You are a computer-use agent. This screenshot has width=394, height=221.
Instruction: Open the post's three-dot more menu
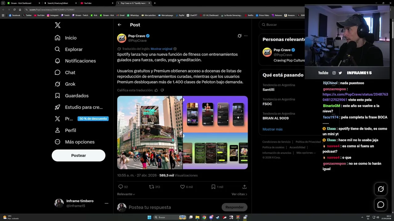[246, 36]
